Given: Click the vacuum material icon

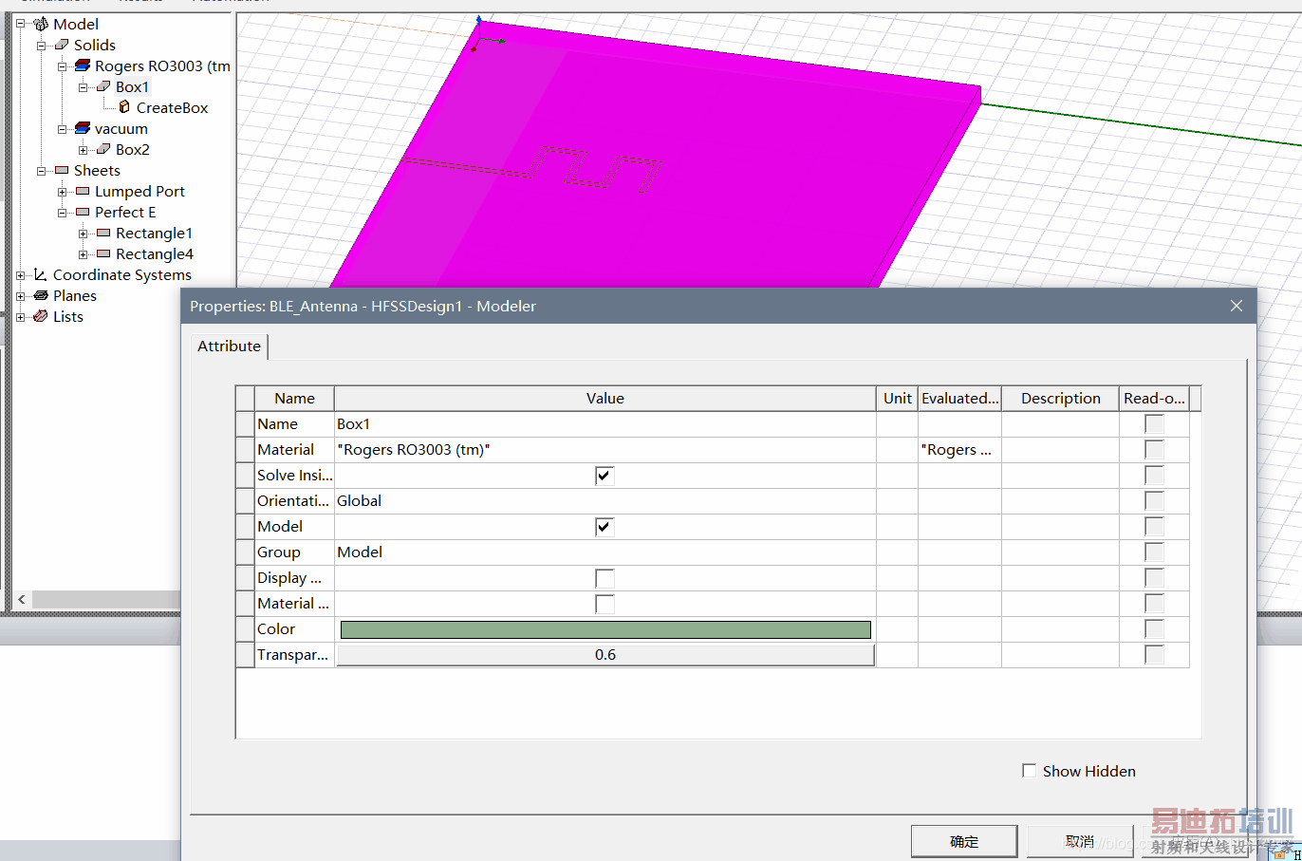Looking at the screenshot, I should tap(83, 128).
